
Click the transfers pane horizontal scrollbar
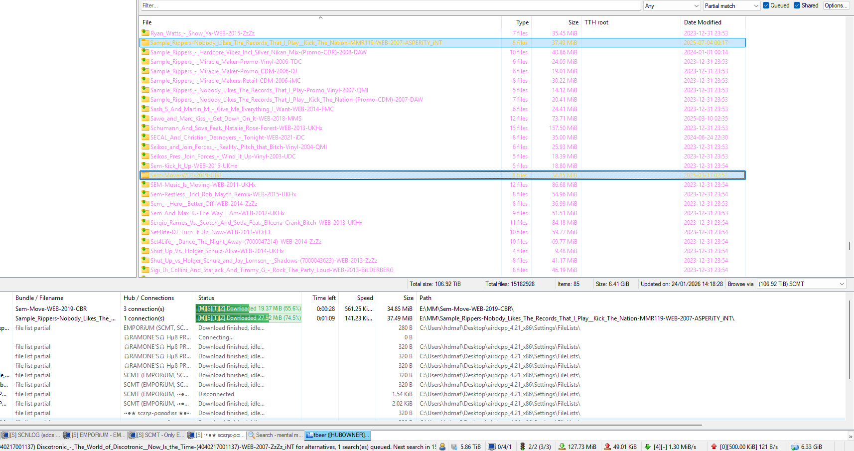point(351,425)
